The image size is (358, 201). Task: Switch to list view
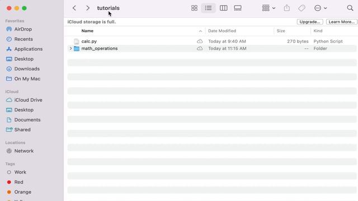(208, 8)
